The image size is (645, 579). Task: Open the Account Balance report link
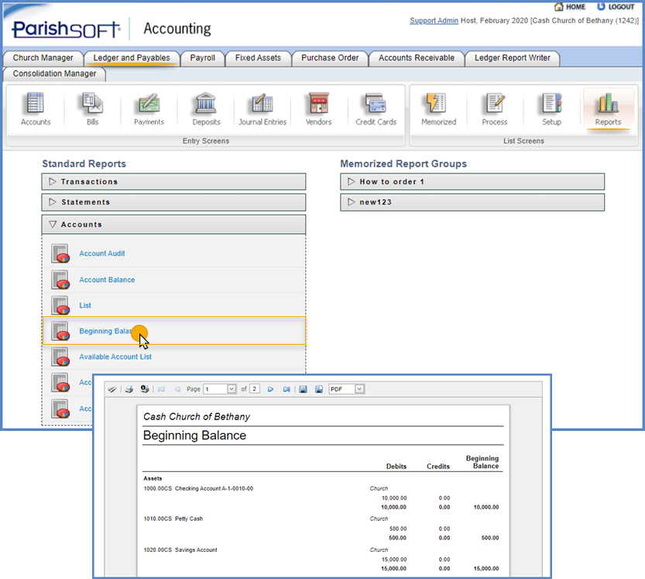pyautogui.click(x=107, y=280)
